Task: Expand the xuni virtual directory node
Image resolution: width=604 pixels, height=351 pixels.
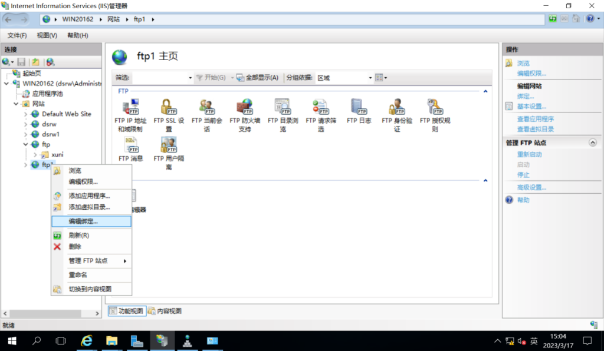Action: [35, 154]
